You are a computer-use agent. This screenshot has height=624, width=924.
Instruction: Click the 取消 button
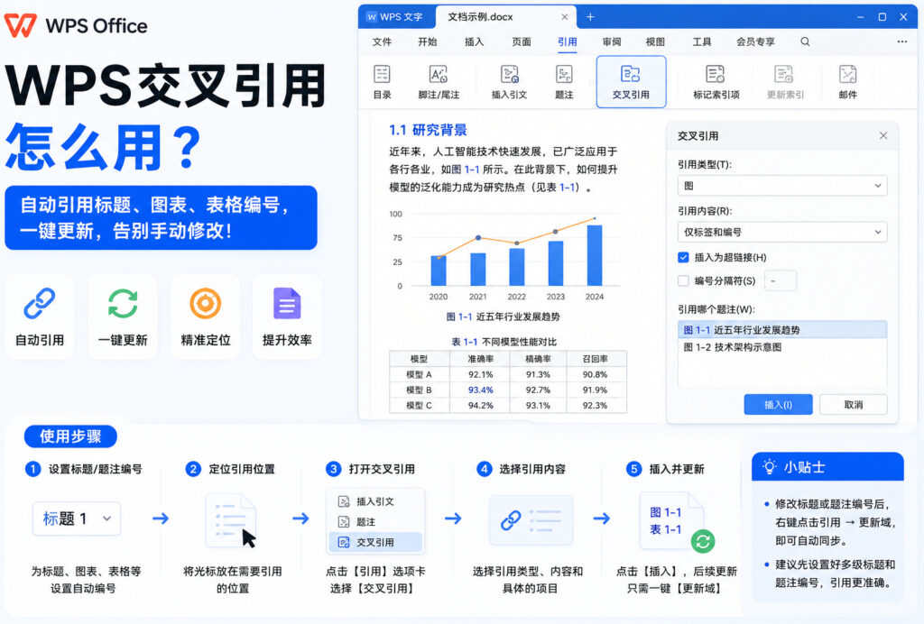pyautogui.click(x=854, y=404)
